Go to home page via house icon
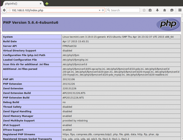183x140 pixels. point(165,10)
